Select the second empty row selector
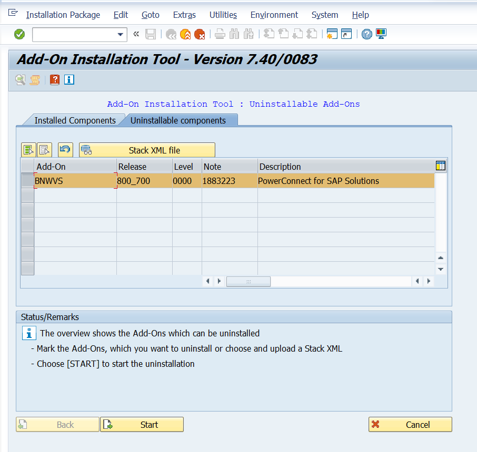This screenshot has height=452, width=477. [x=27, y=210]
